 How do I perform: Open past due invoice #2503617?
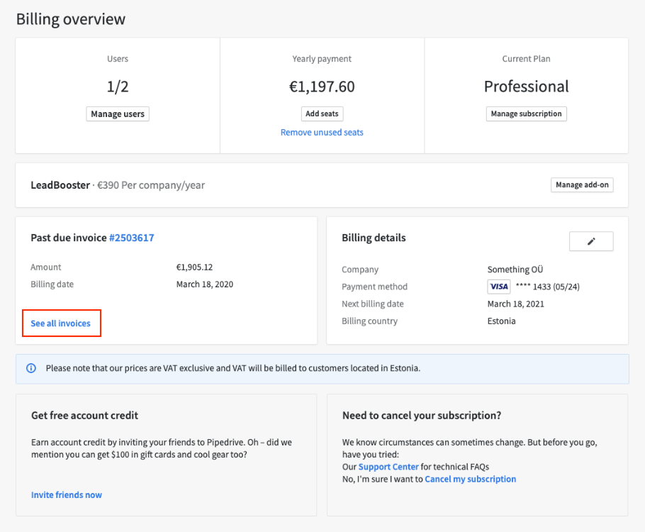132,238
